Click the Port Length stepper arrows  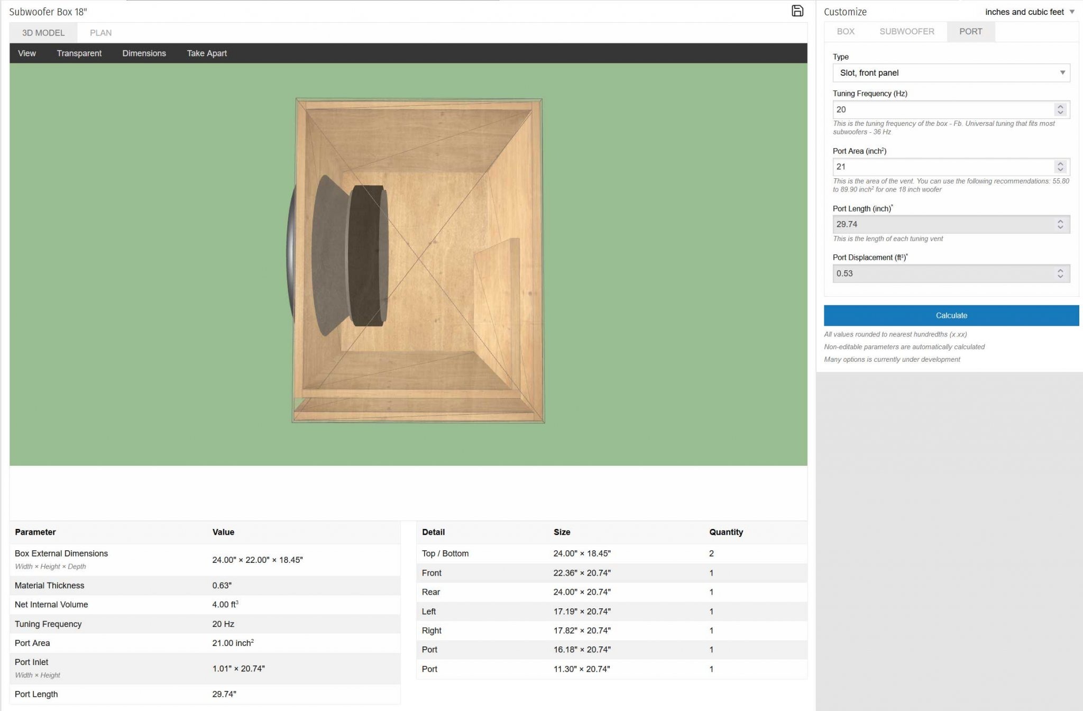1060,224
